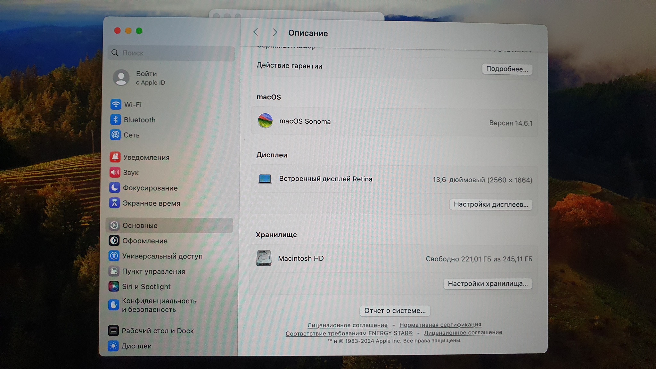The image size is (656, 369).
Task: Click Подробнее button for warranty
Action: (507, 69)
